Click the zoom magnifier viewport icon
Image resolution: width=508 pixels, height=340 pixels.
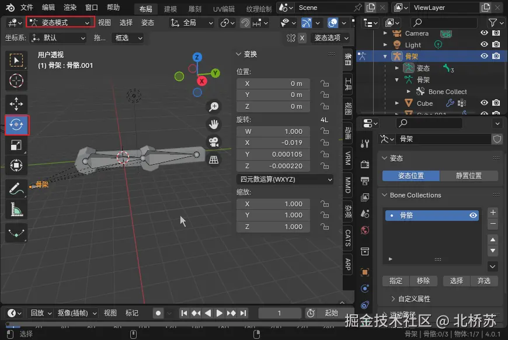tap(214, 106)
